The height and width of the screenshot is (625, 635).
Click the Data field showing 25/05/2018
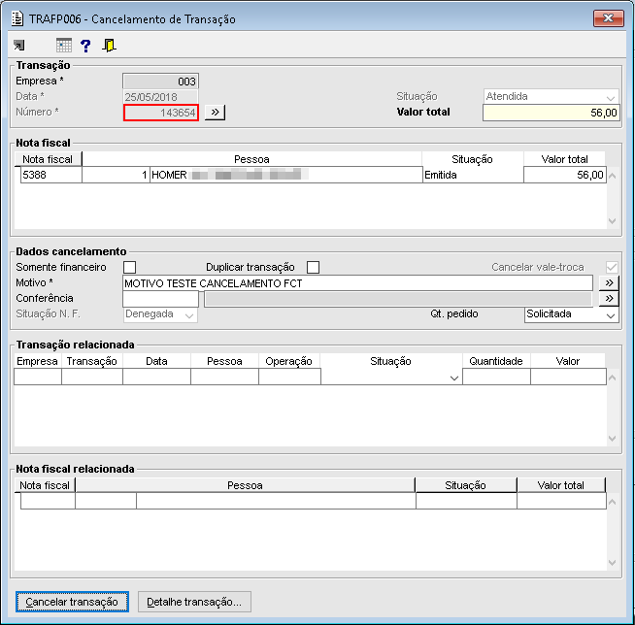[x=161, y=97]
